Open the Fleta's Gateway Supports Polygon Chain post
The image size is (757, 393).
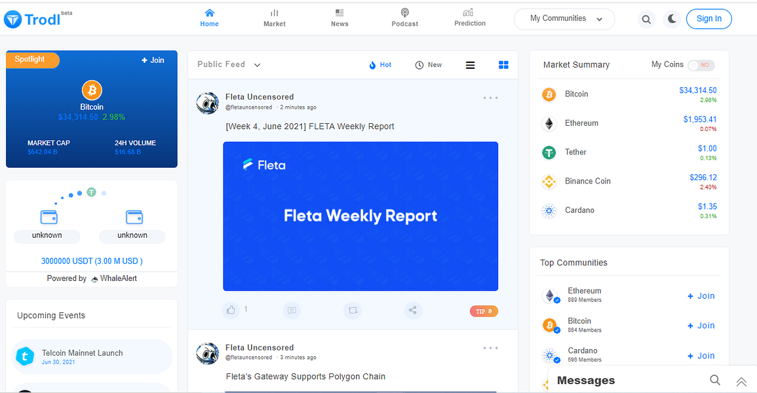point(305,377)
